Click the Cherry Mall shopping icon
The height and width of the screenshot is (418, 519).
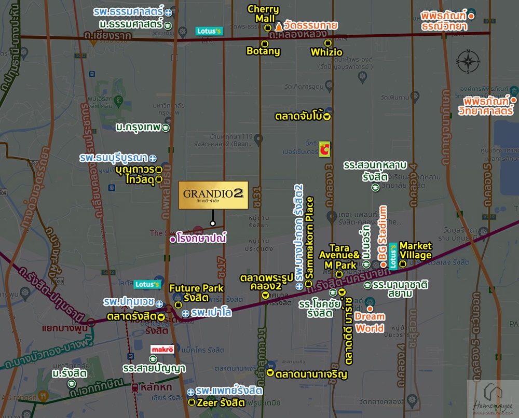click(268, 28)
